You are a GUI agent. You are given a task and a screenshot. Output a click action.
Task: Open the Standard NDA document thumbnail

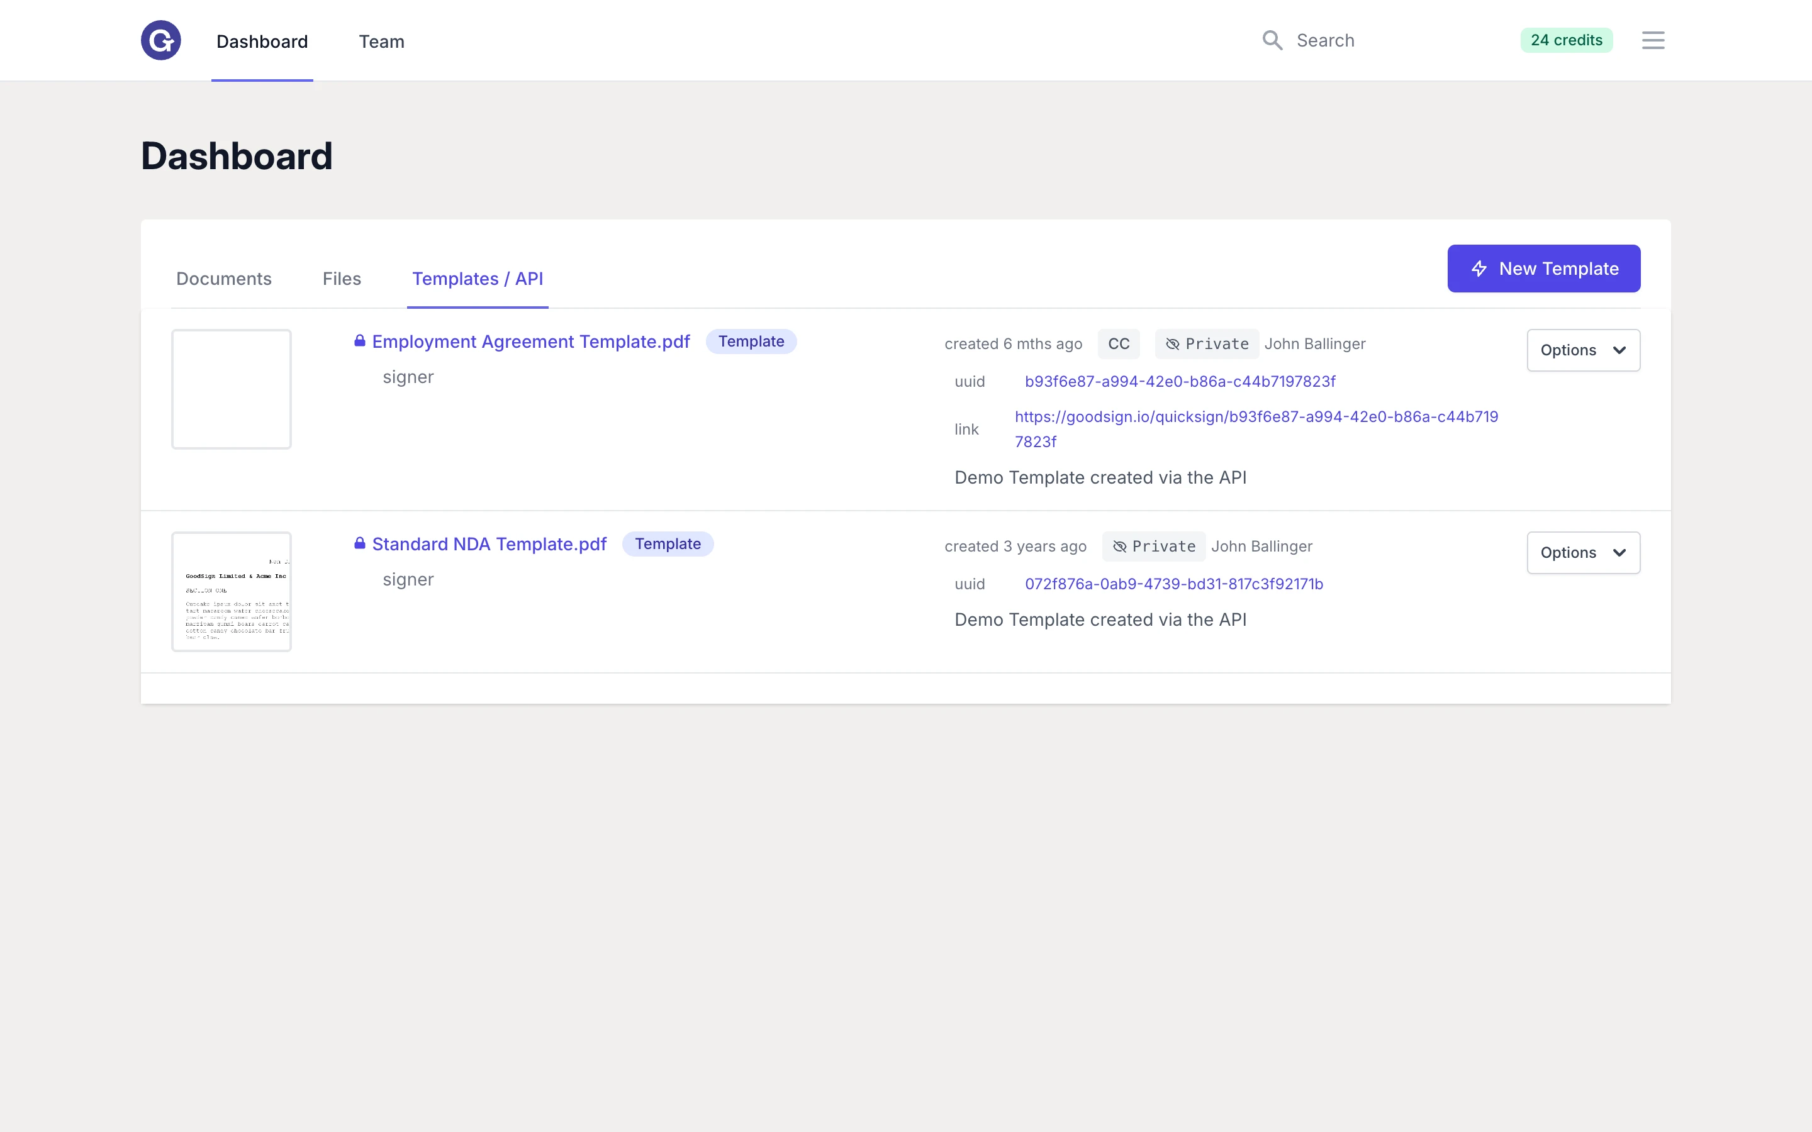232,591
